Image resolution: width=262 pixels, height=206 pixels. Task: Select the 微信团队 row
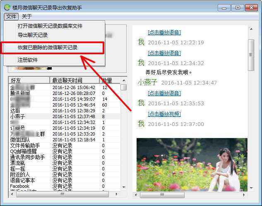tap(64, 140)
